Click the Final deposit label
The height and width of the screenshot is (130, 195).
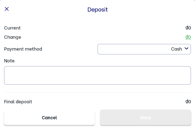pos(18,102)
